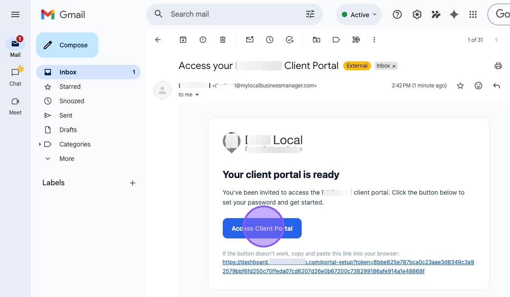Open the Support help icon
This screenshot has height=297, width=510.
pyautogui.click(x=397, y=14)
